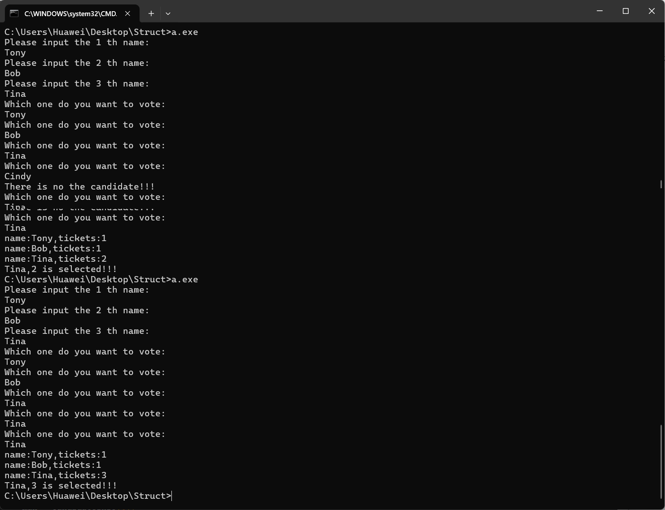Screen dimensions: 665x510
Task: Click the final prompt C:\Users\Huawei\Desktop\Struct>
Action: click(88, 496)
